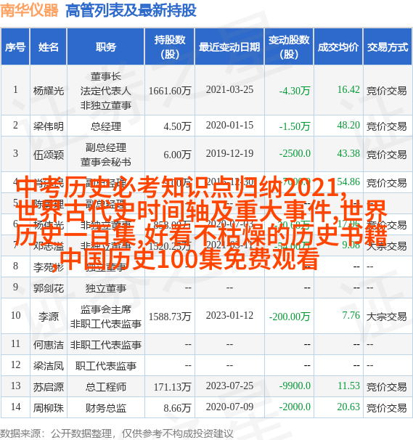Click 周柳珠's position 财务总监
This screenshot has width=413, height=440.
point(106,408)
